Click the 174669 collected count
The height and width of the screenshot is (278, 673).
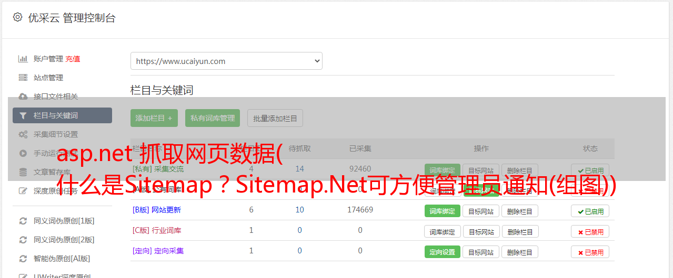point(360,210)
